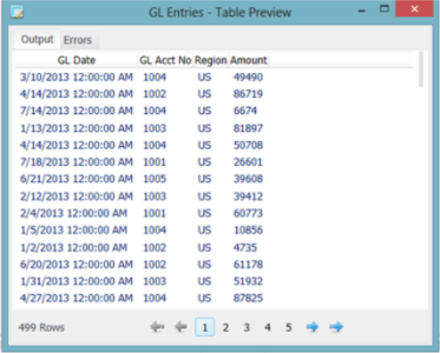Select the row with amount 86719

[x=214, y=94]
